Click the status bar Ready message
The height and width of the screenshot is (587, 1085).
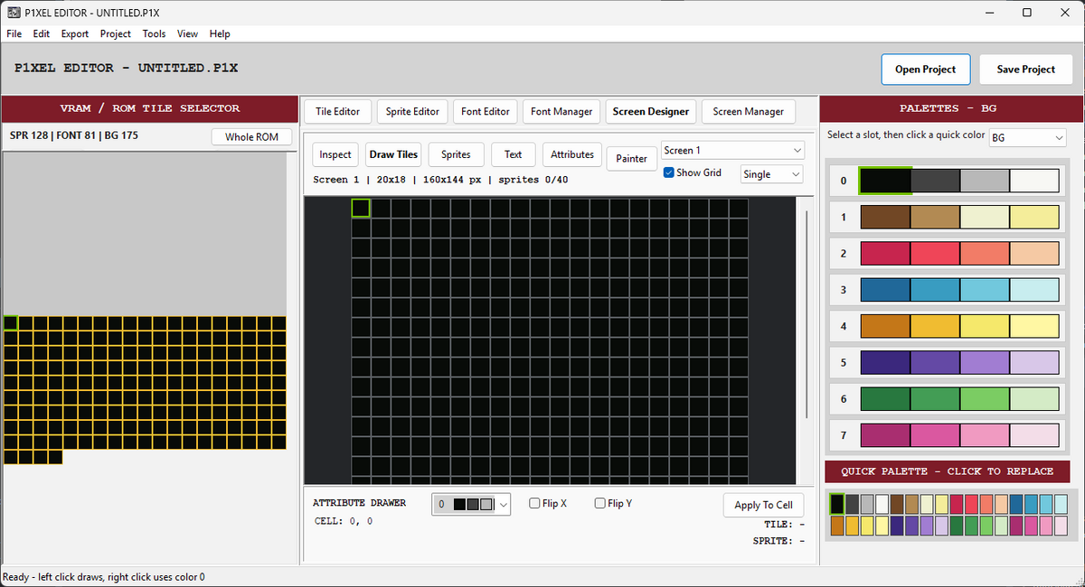point(104,576)
